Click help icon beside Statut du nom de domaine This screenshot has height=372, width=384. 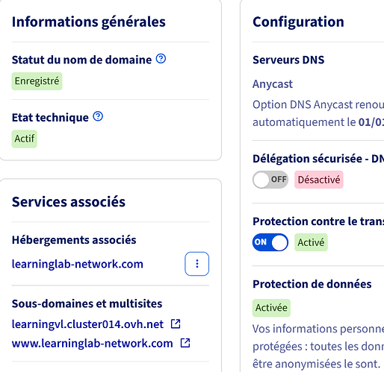click(x=161, y=59)
